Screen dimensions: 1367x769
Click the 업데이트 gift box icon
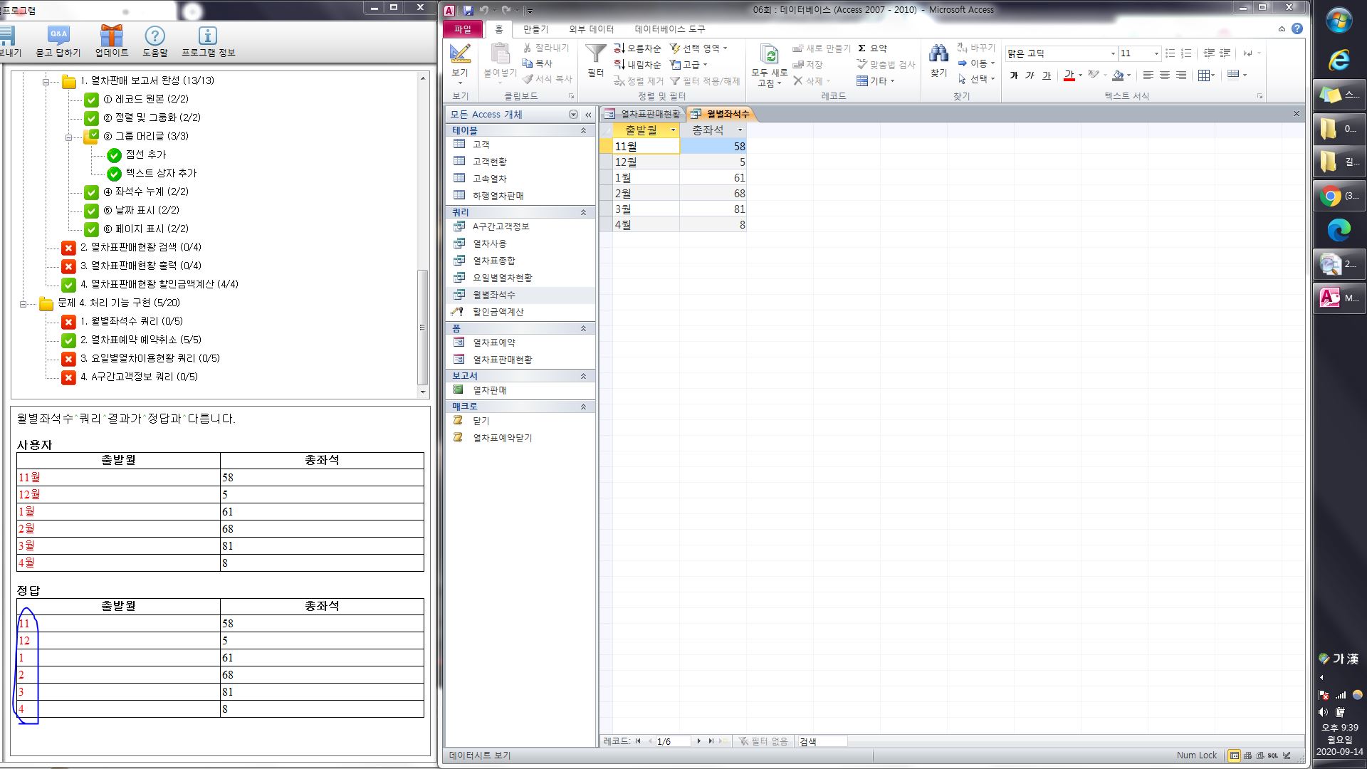(112, 36)
